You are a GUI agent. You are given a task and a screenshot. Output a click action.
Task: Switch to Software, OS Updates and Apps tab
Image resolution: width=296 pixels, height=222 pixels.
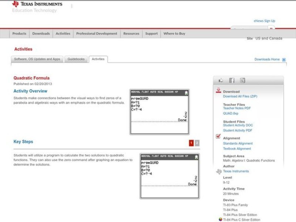tap(37, 59)
